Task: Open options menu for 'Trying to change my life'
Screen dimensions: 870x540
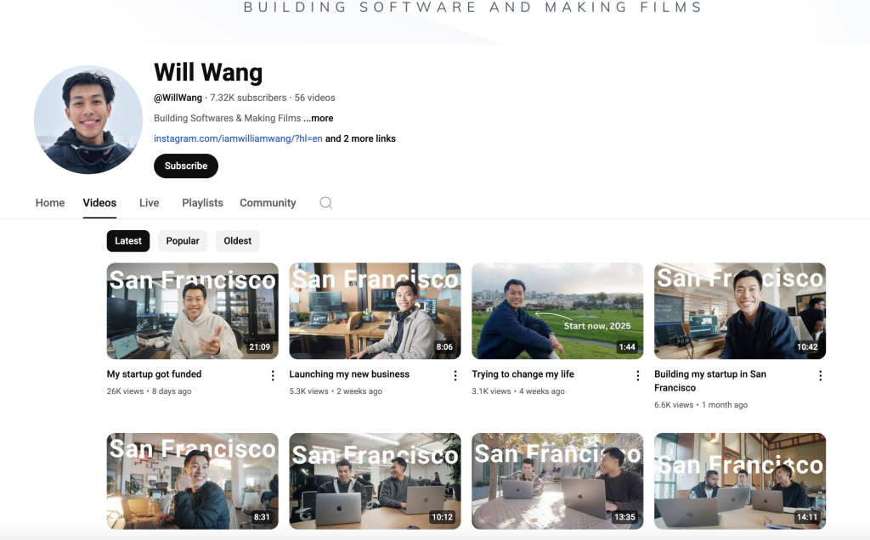Action: tap(638, 375)
